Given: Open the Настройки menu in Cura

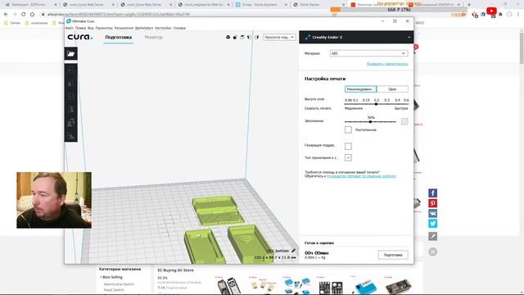Looking at the screenshot, I should tap(163, 28).
